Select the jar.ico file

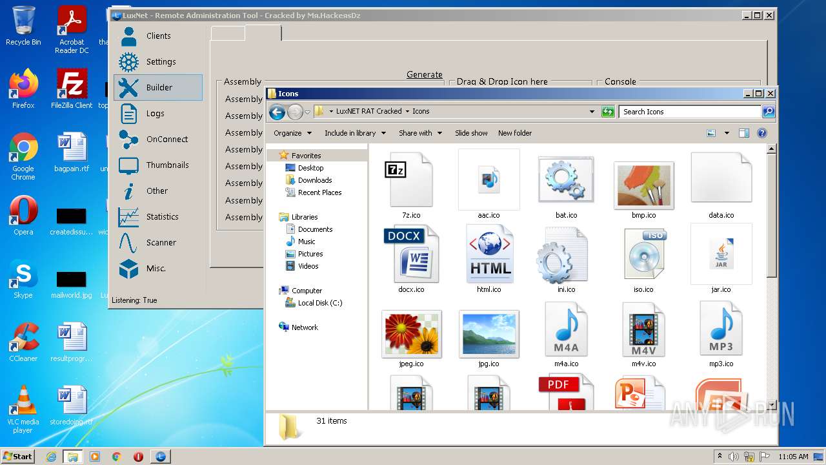(x=721, y=258)
